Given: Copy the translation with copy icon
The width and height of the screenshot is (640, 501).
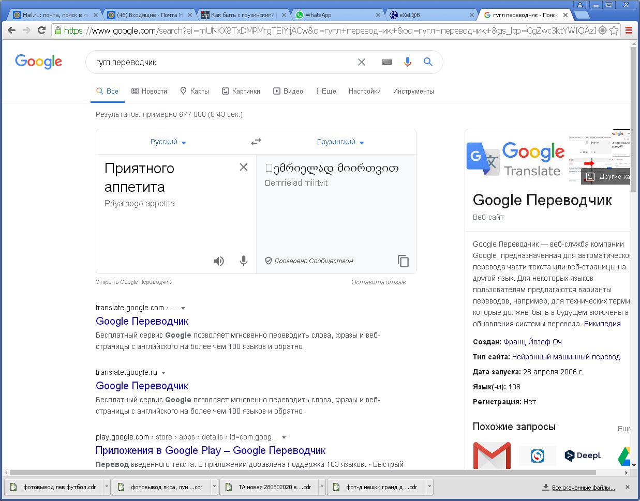Looking at the screenshot, I should [x=403, y=261].
